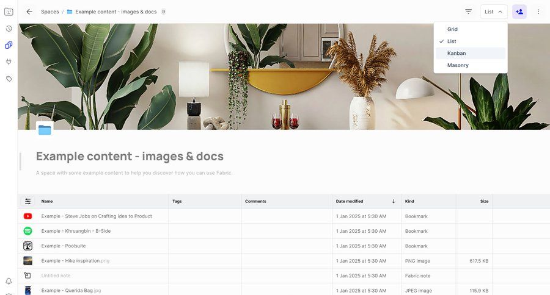Select the Grid view option
The height and width of the screenshot is (295, 550).
point(471,29)
